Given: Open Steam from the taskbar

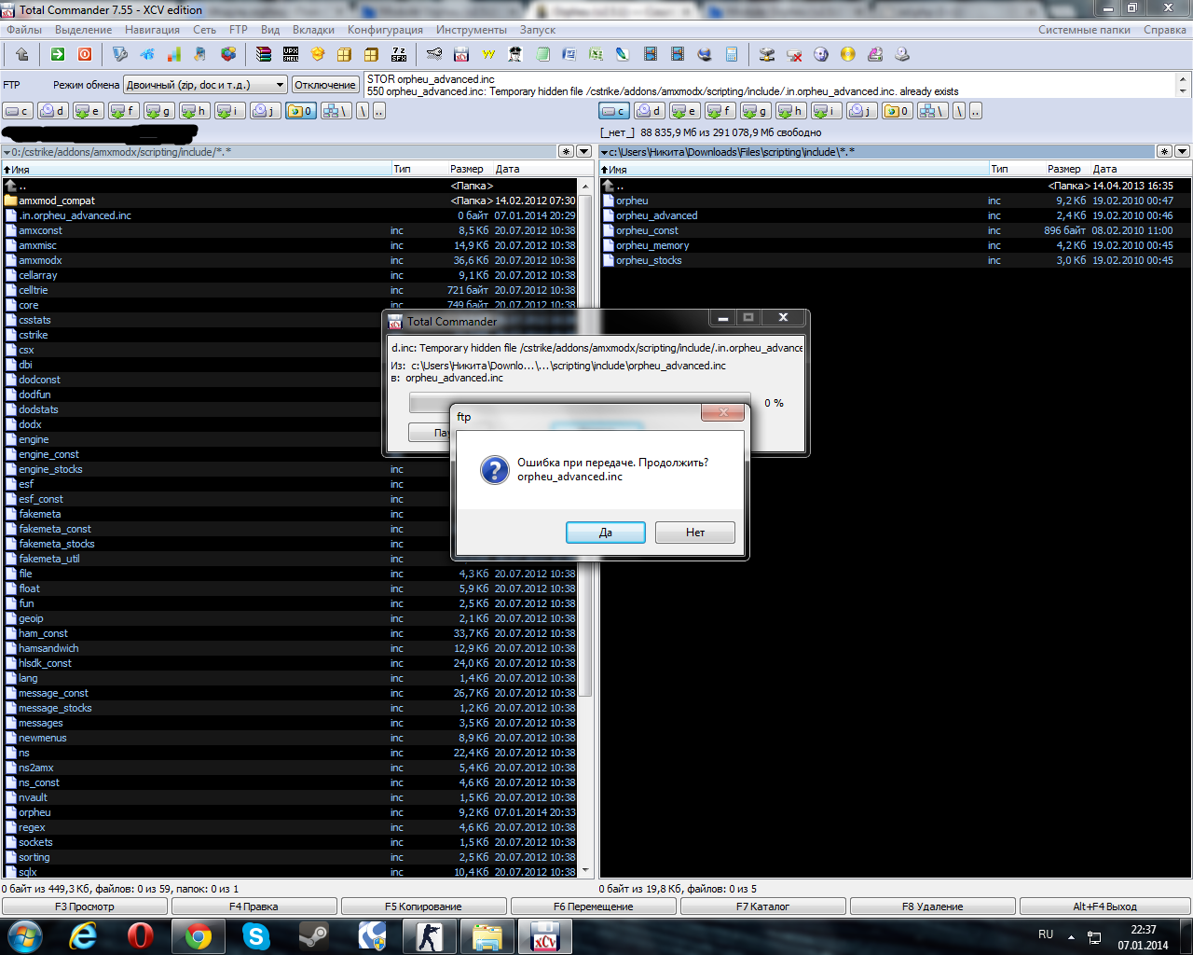Looking at the screenshot, I should [313, 935].
